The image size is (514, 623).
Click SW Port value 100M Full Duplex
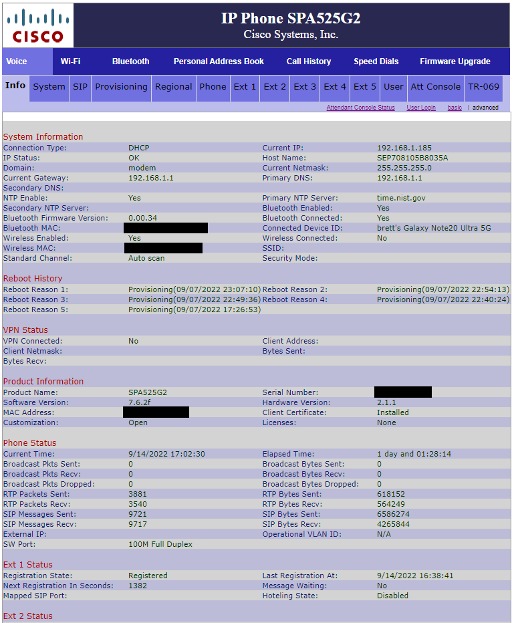pyautogui.click(x=160, y=544)
